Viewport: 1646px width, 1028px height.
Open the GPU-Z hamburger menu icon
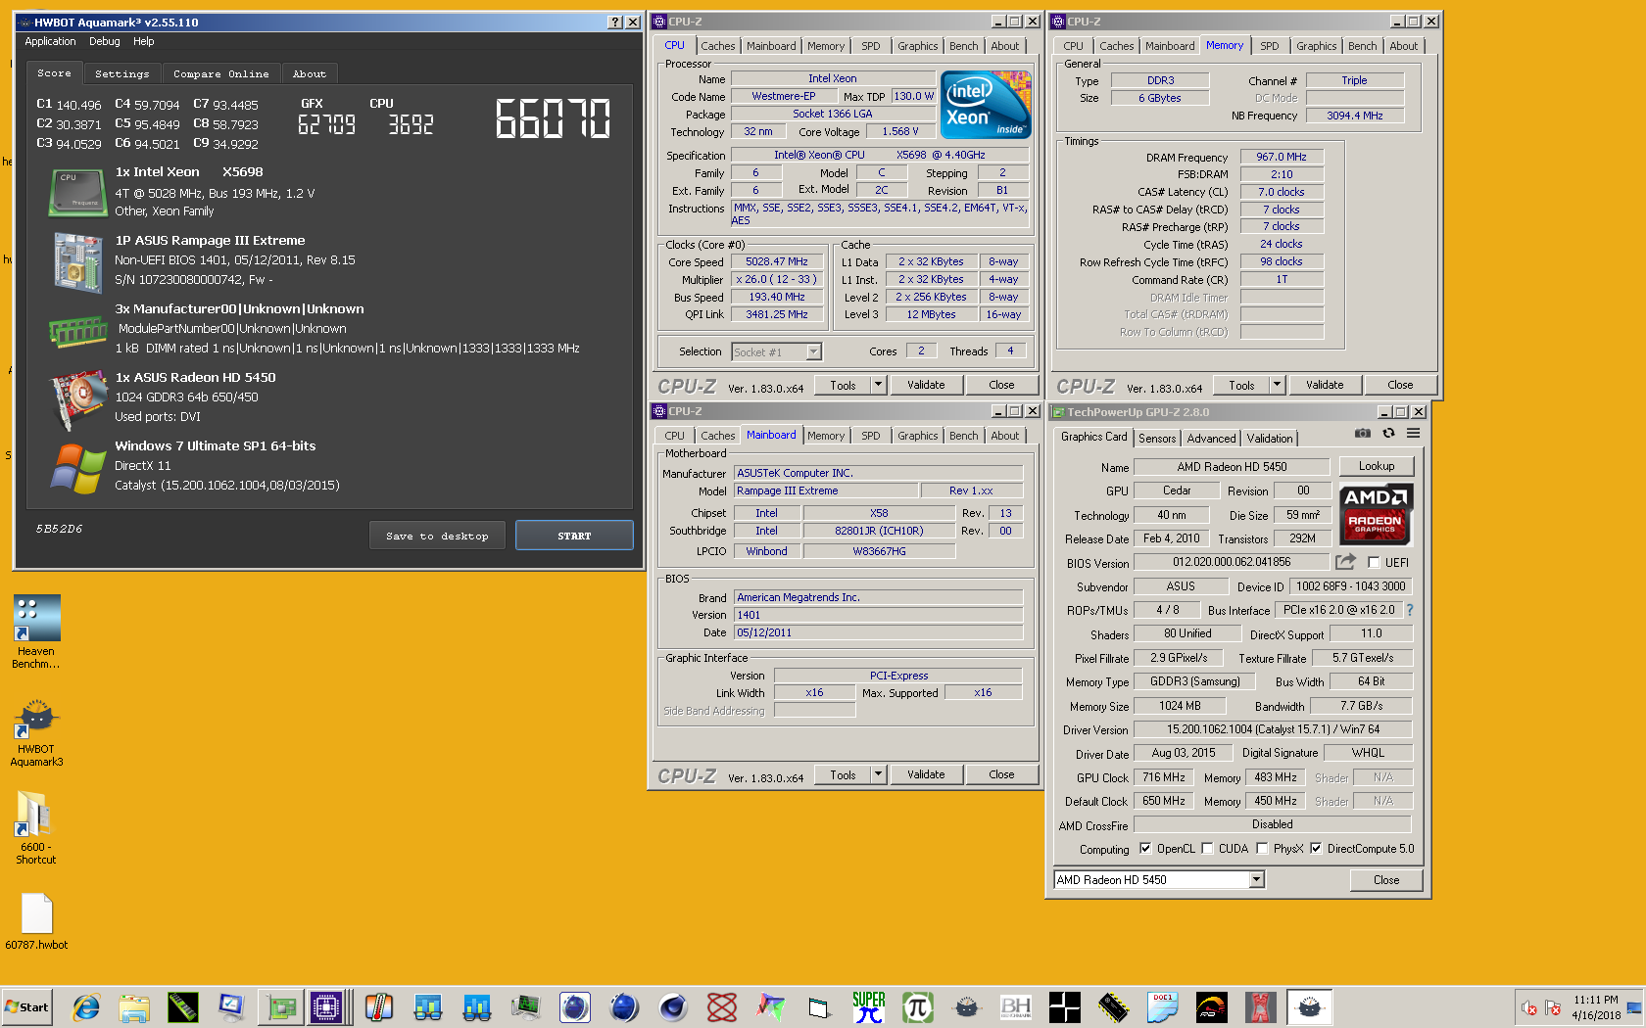coord(1413,433)
